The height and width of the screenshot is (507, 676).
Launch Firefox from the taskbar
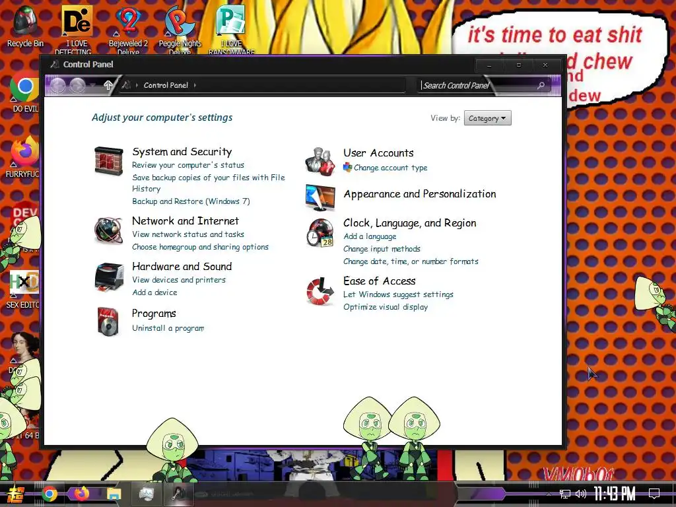[x=81, y=494]
